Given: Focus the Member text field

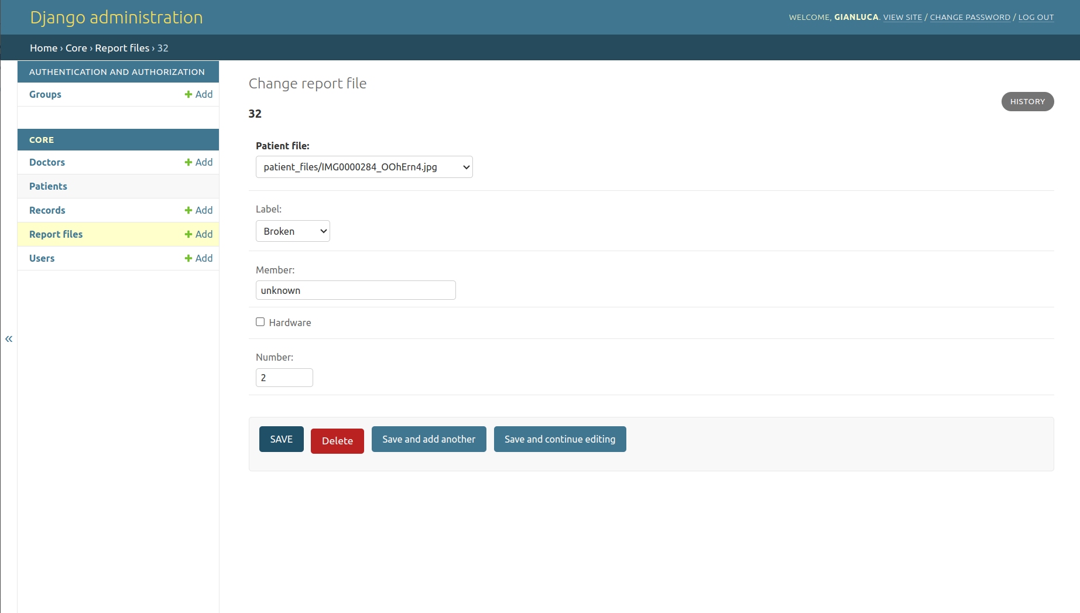Looking at the screenshot, I should pos(356,290).
